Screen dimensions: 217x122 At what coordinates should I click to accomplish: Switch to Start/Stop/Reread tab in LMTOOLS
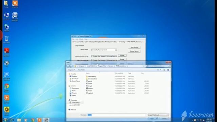[104, 42]
